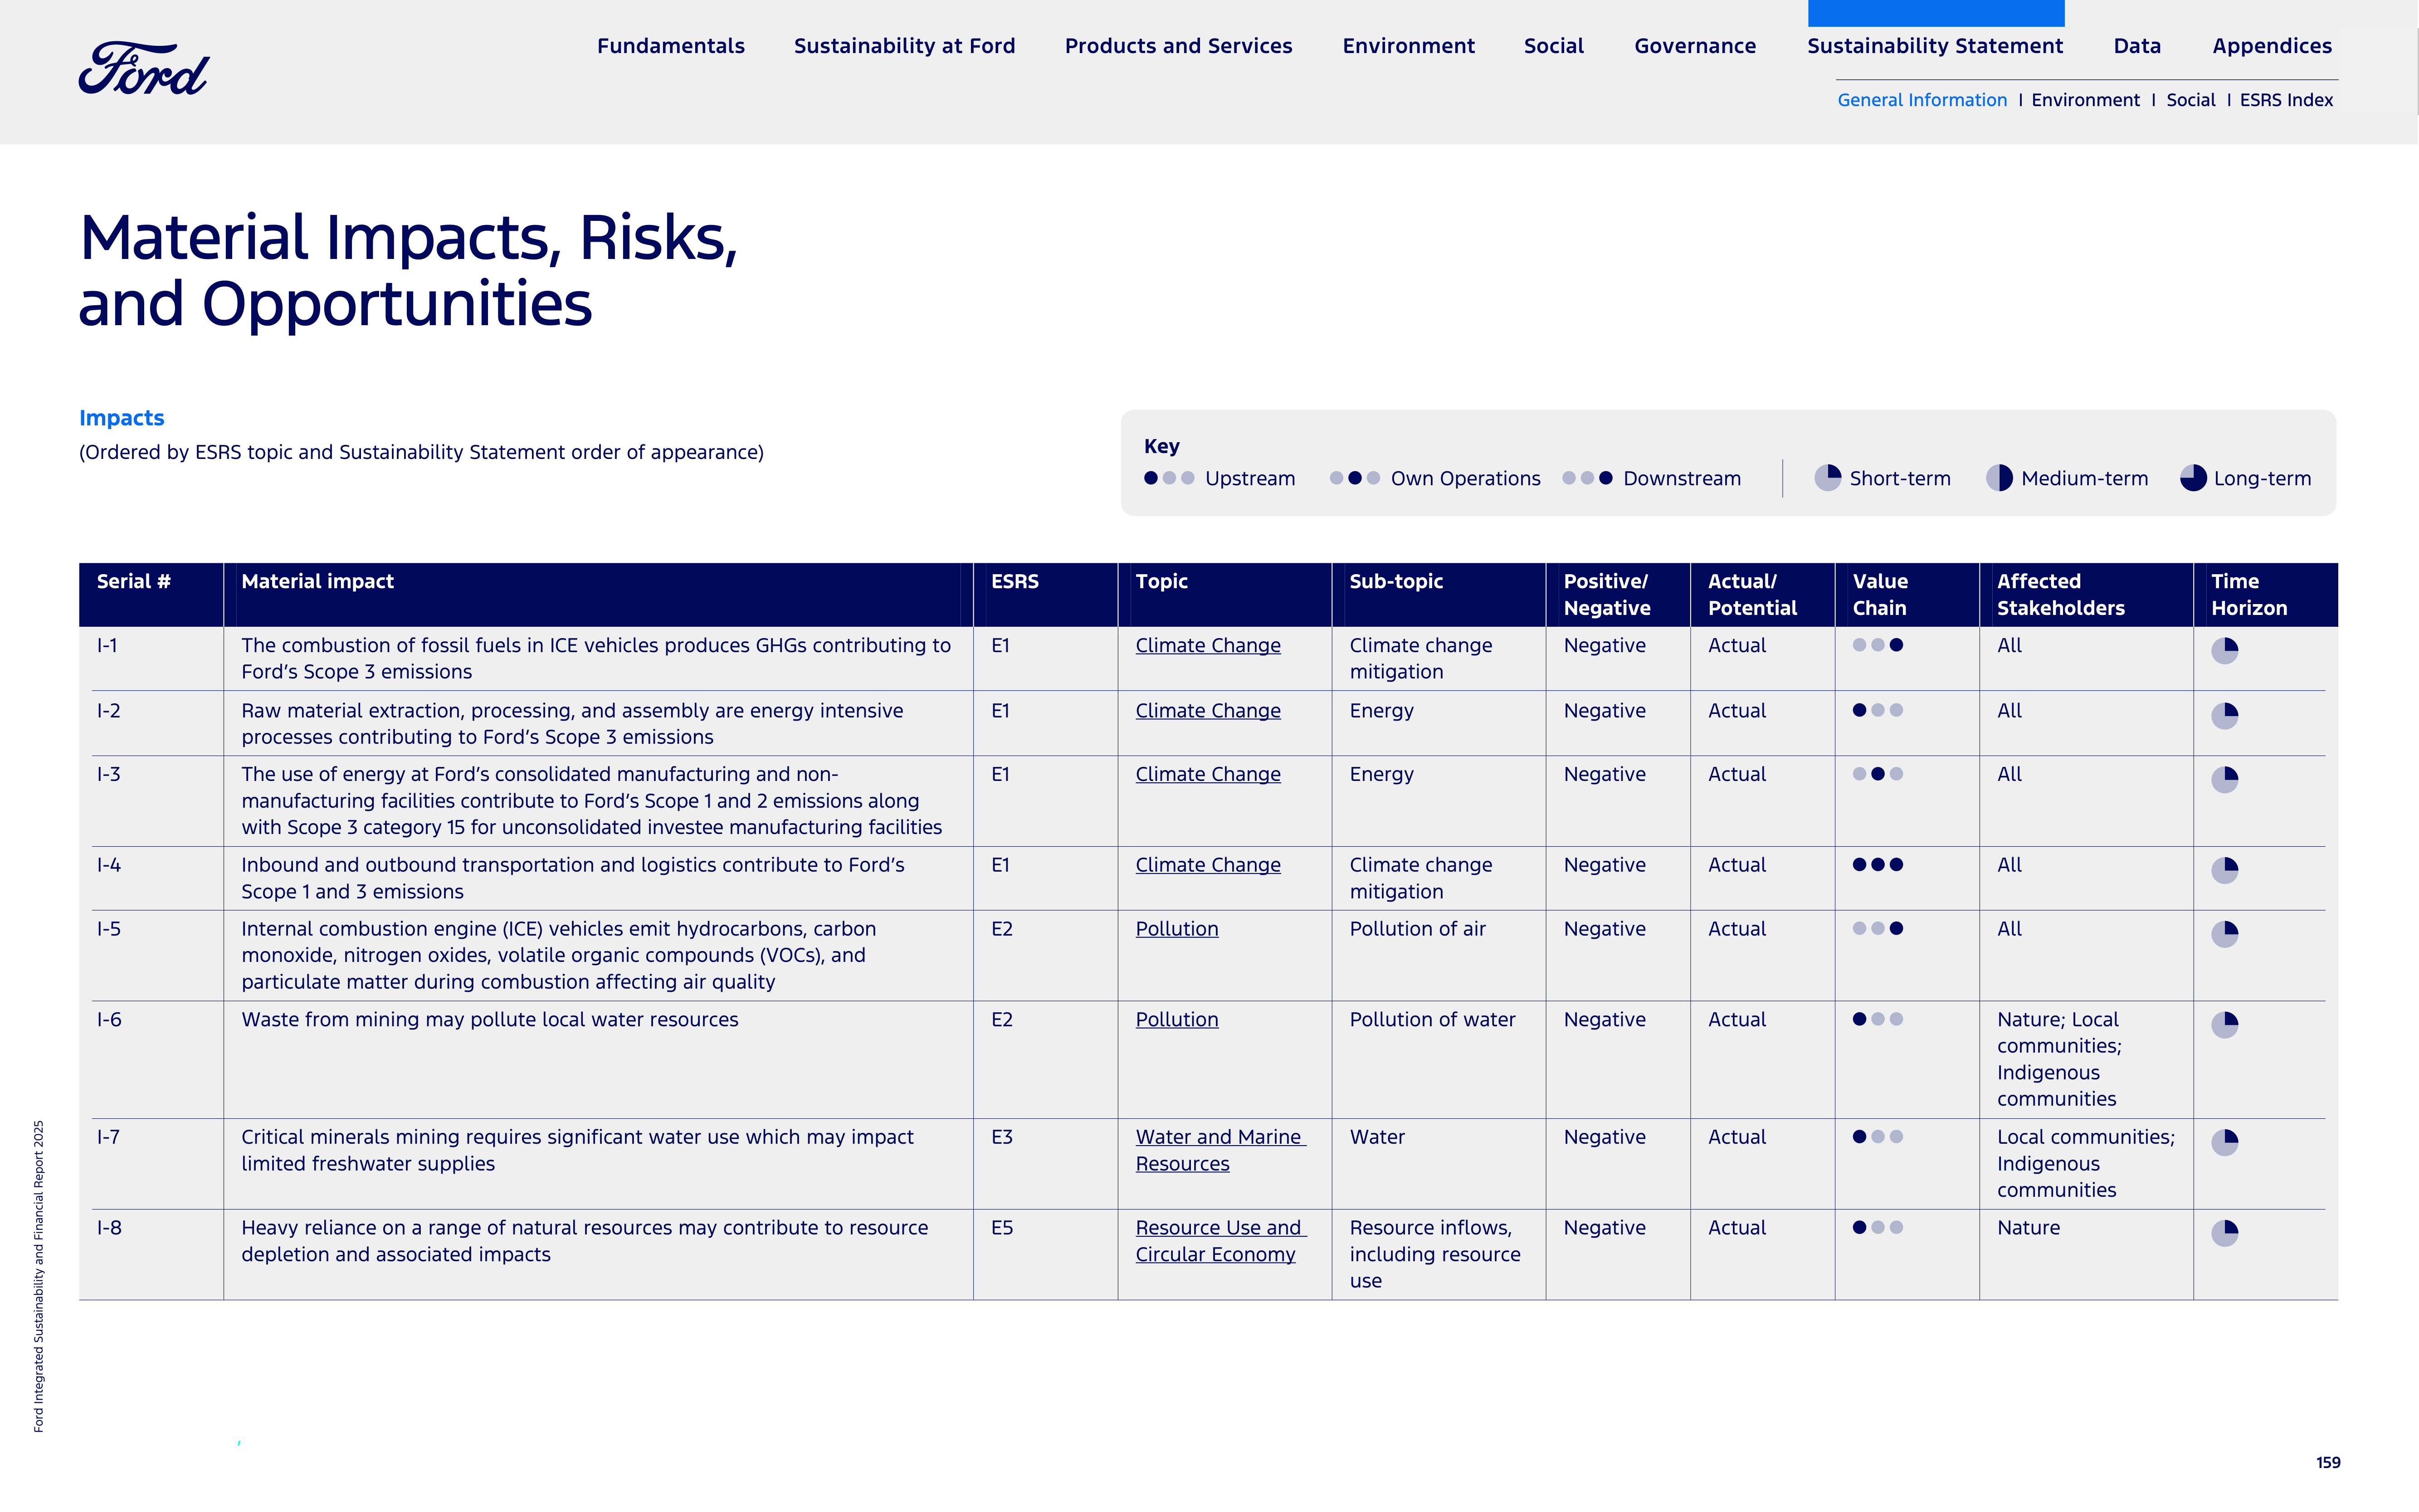Click the Downstream dots icon in Key
This screenshot has width=2419, height=1512.
tap(1587, 478)
